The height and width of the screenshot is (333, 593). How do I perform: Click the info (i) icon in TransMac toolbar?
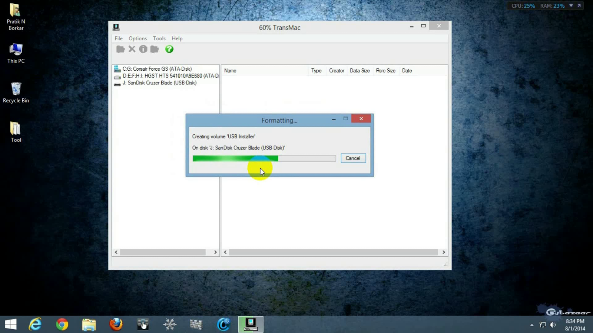pos(143,49)
